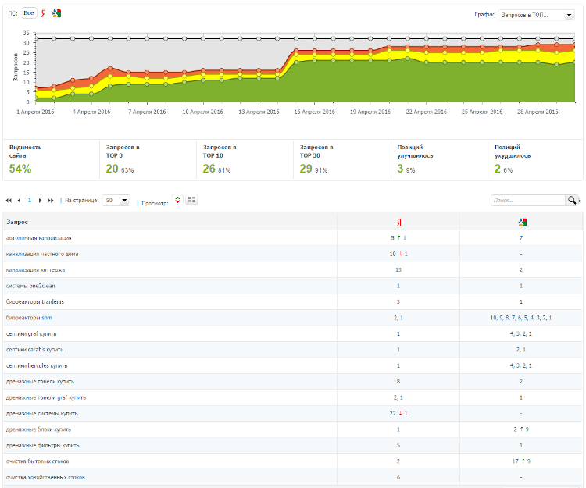The height and width of the screenshot is (488, 586).
Task: Click the 'Запрос' column header
Action: pos(18,222)
